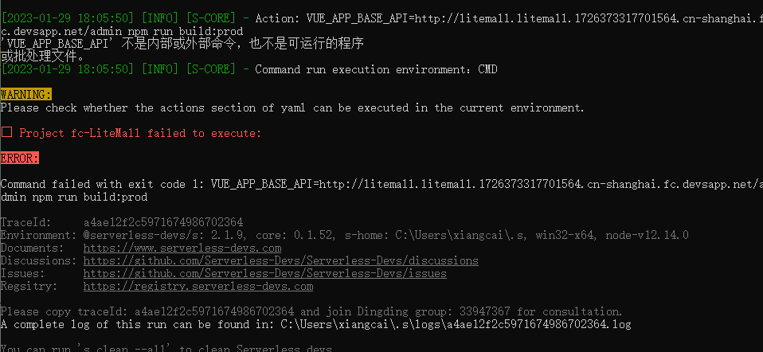Click the log file path ending in .log
Screen dimensions: 763x352
pos(456,324)
